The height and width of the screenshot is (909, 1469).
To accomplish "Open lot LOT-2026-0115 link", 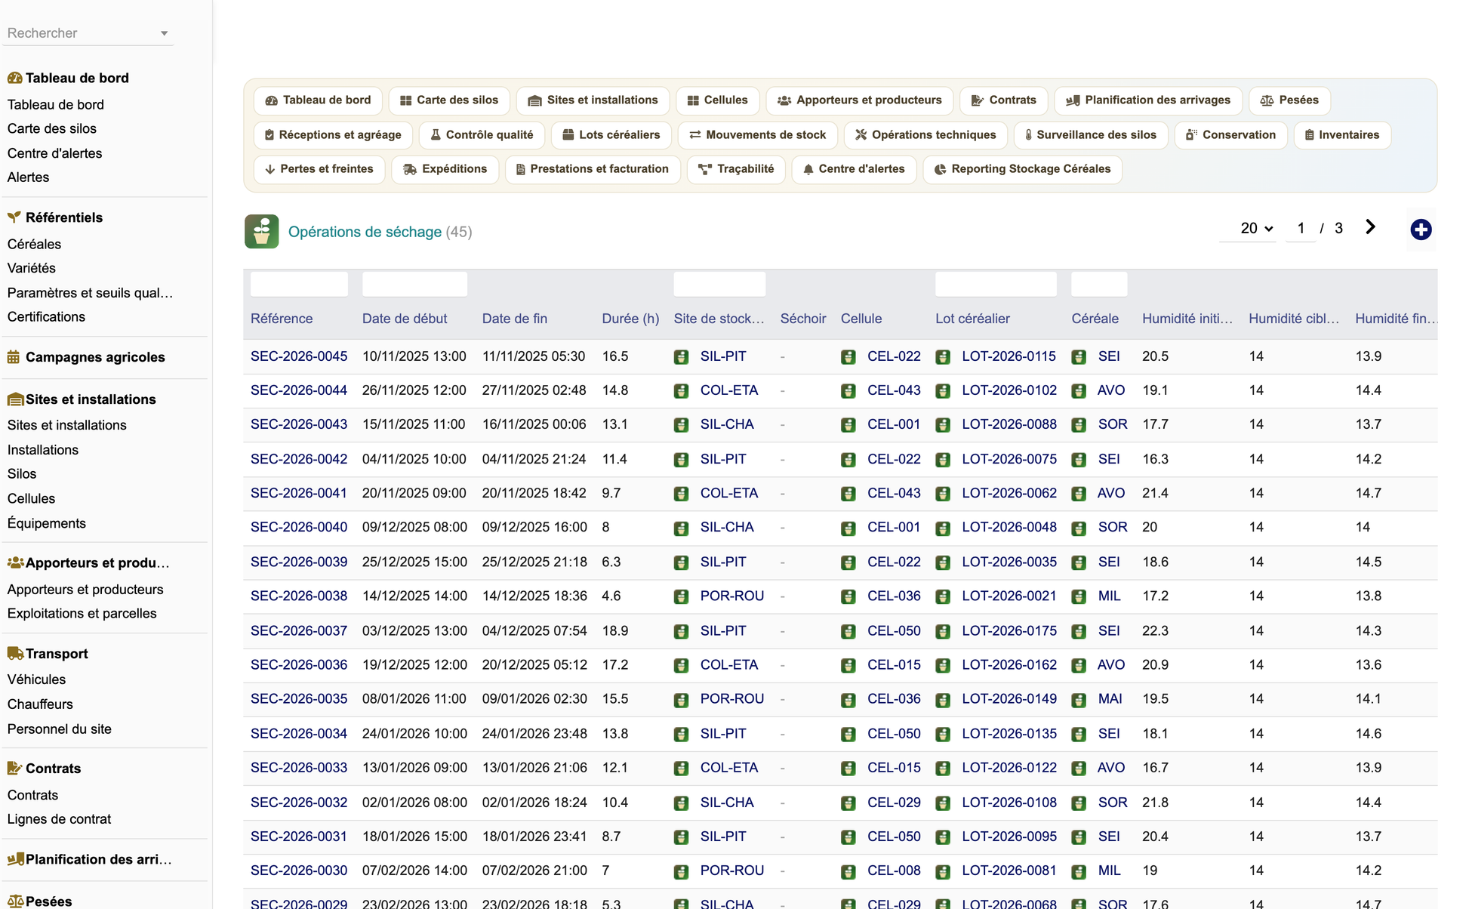I will pyautogui.click(x=1009, y=356).
